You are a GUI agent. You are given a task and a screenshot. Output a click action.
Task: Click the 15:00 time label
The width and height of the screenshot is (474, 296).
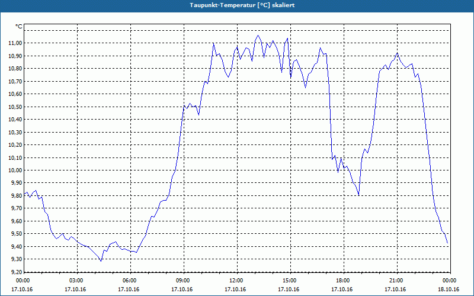[289, 281]
